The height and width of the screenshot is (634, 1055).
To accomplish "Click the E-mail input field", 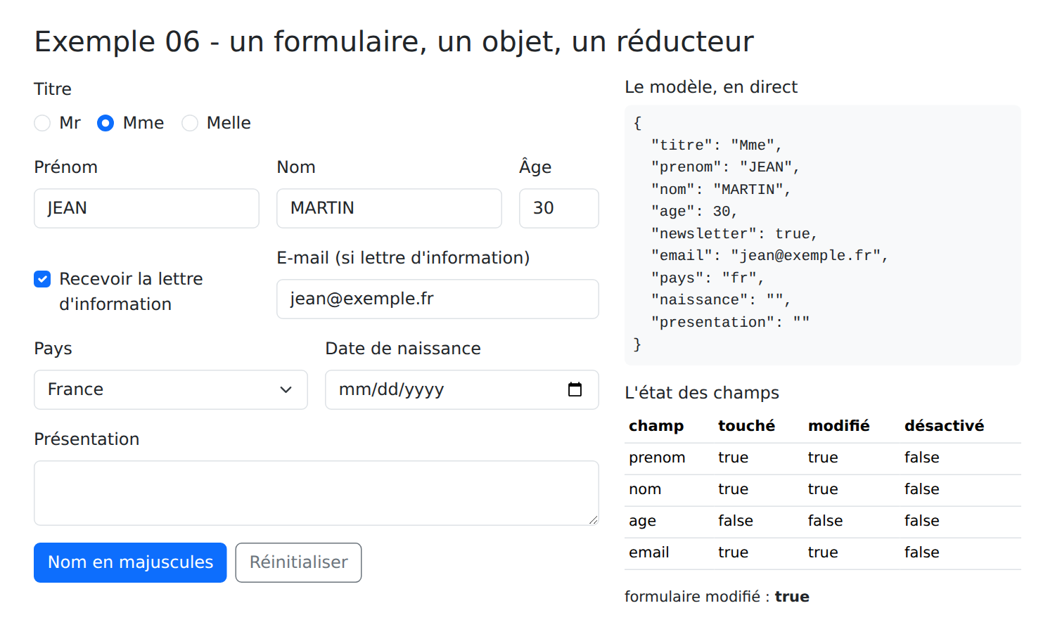I will tap(437, 299).
